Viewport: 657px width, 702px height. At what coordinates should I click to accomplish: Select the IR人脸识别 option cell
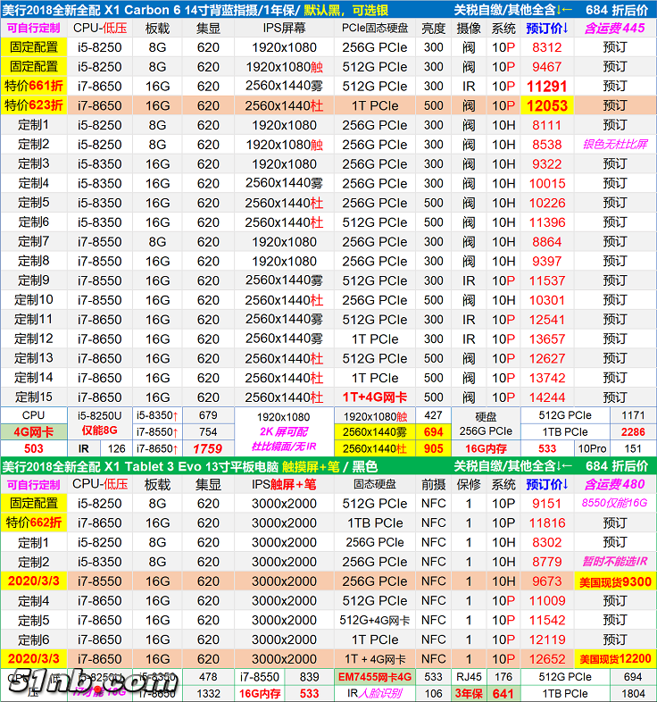pos(376,693)
